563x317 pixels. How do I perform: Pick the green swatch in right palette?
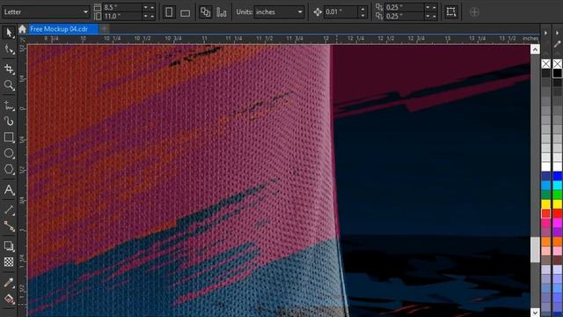pos(557,195)
